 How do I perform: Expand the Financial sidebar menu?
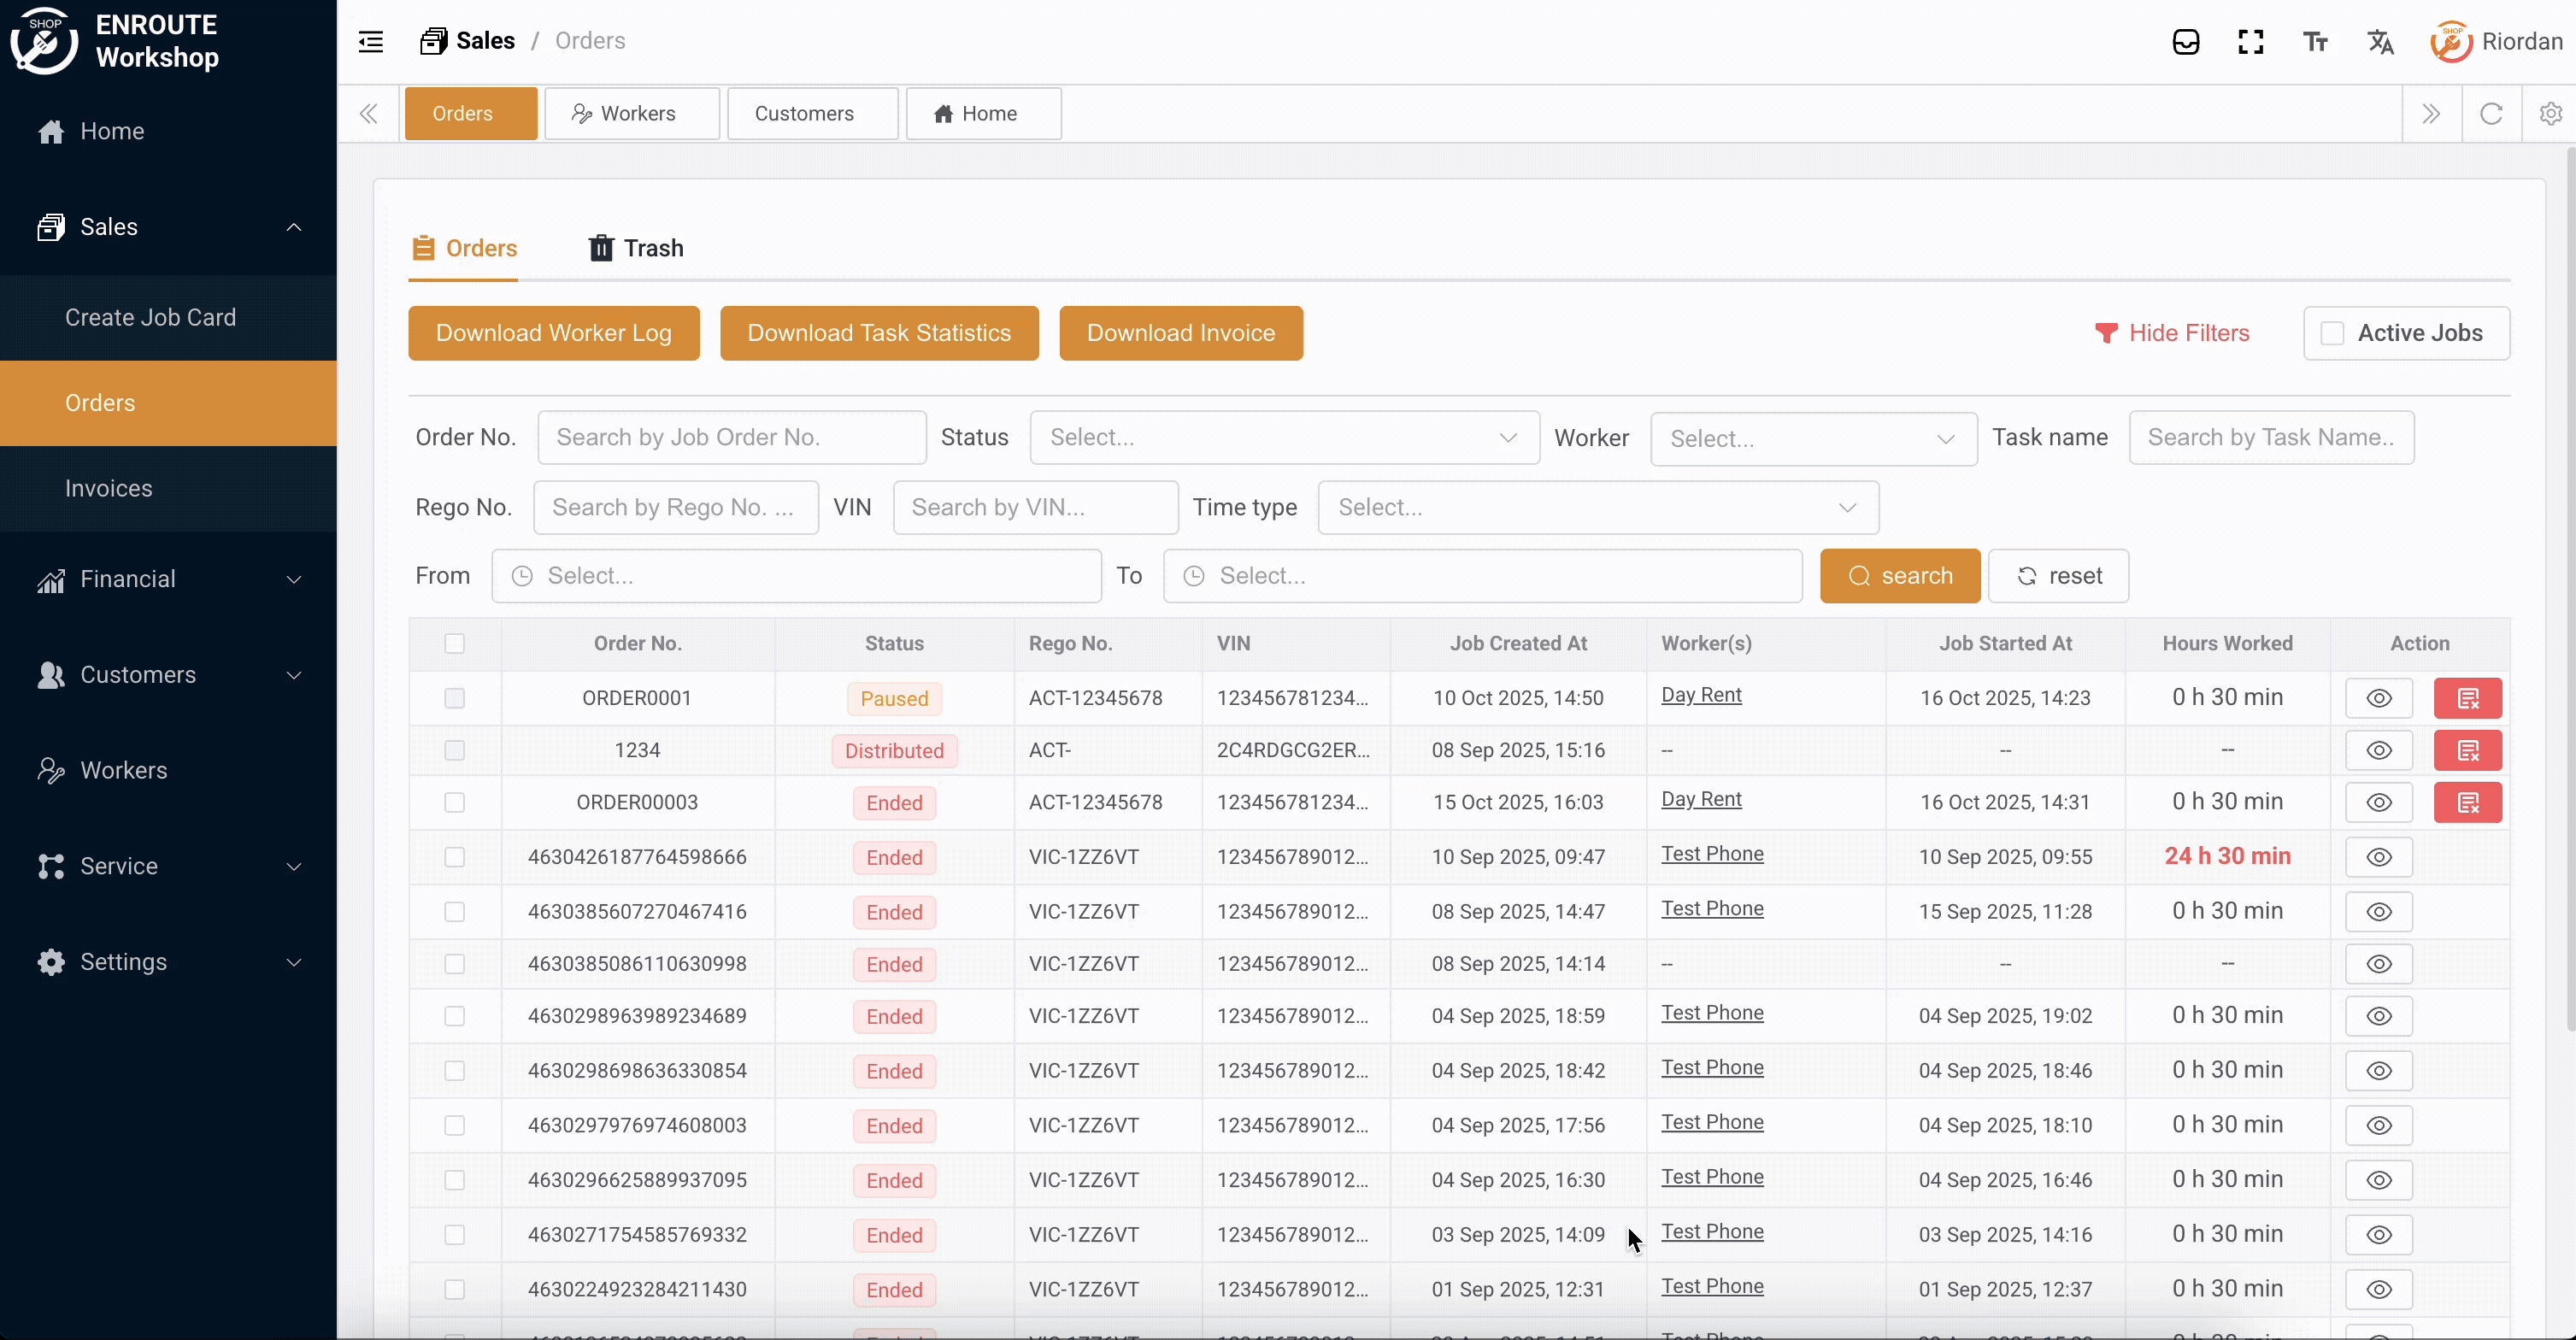(x=168, y=579)
